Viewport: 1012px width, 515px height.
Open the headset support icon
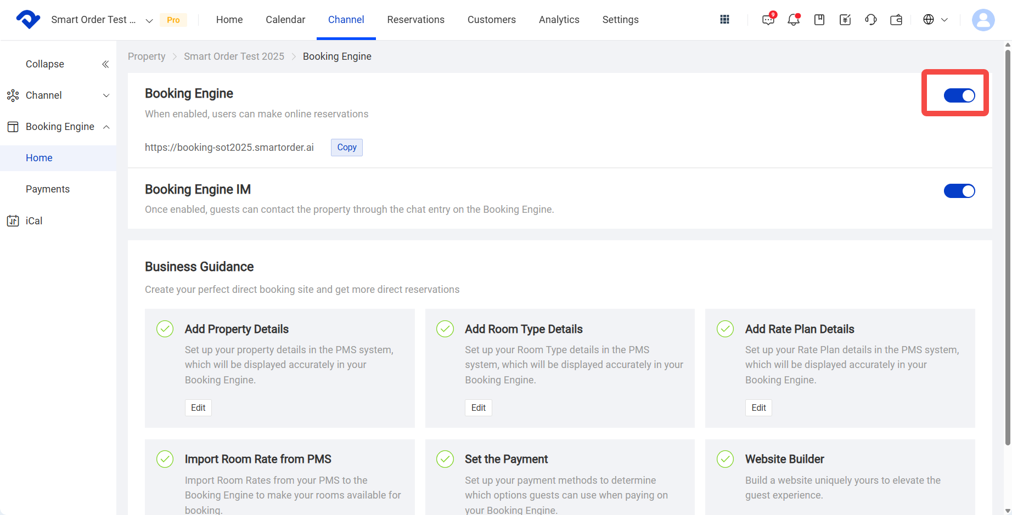(x=870, y=20)
